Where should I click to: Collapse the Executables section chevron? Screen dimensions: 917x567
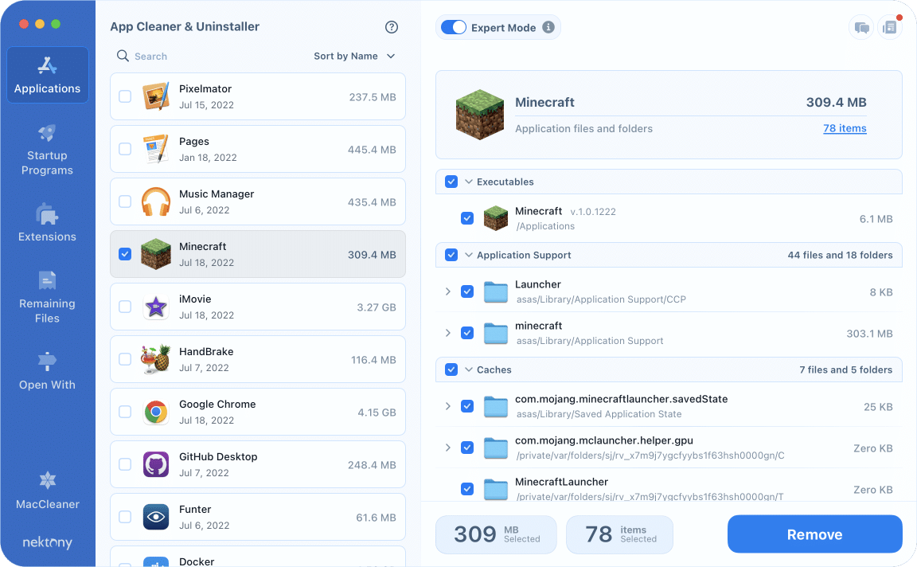pyautogui.click(x=468, y=182)
